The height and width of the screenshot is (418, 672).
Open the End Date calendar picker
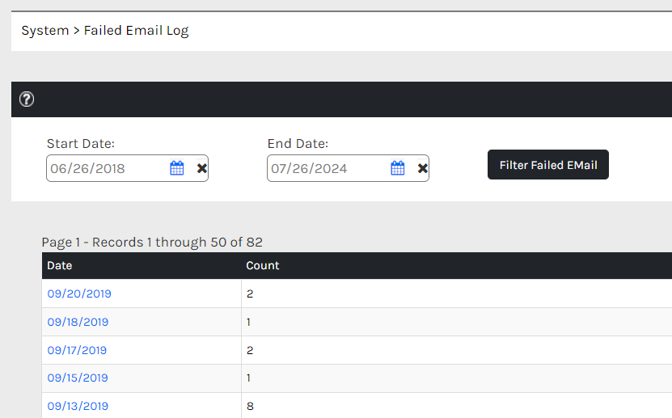click(x=397, y=168)
